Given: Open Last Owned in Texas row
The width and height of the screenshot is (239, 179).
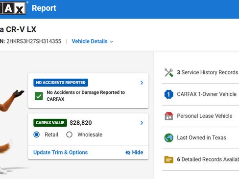Looking at the screenshot, I should (x=200, y=138).
